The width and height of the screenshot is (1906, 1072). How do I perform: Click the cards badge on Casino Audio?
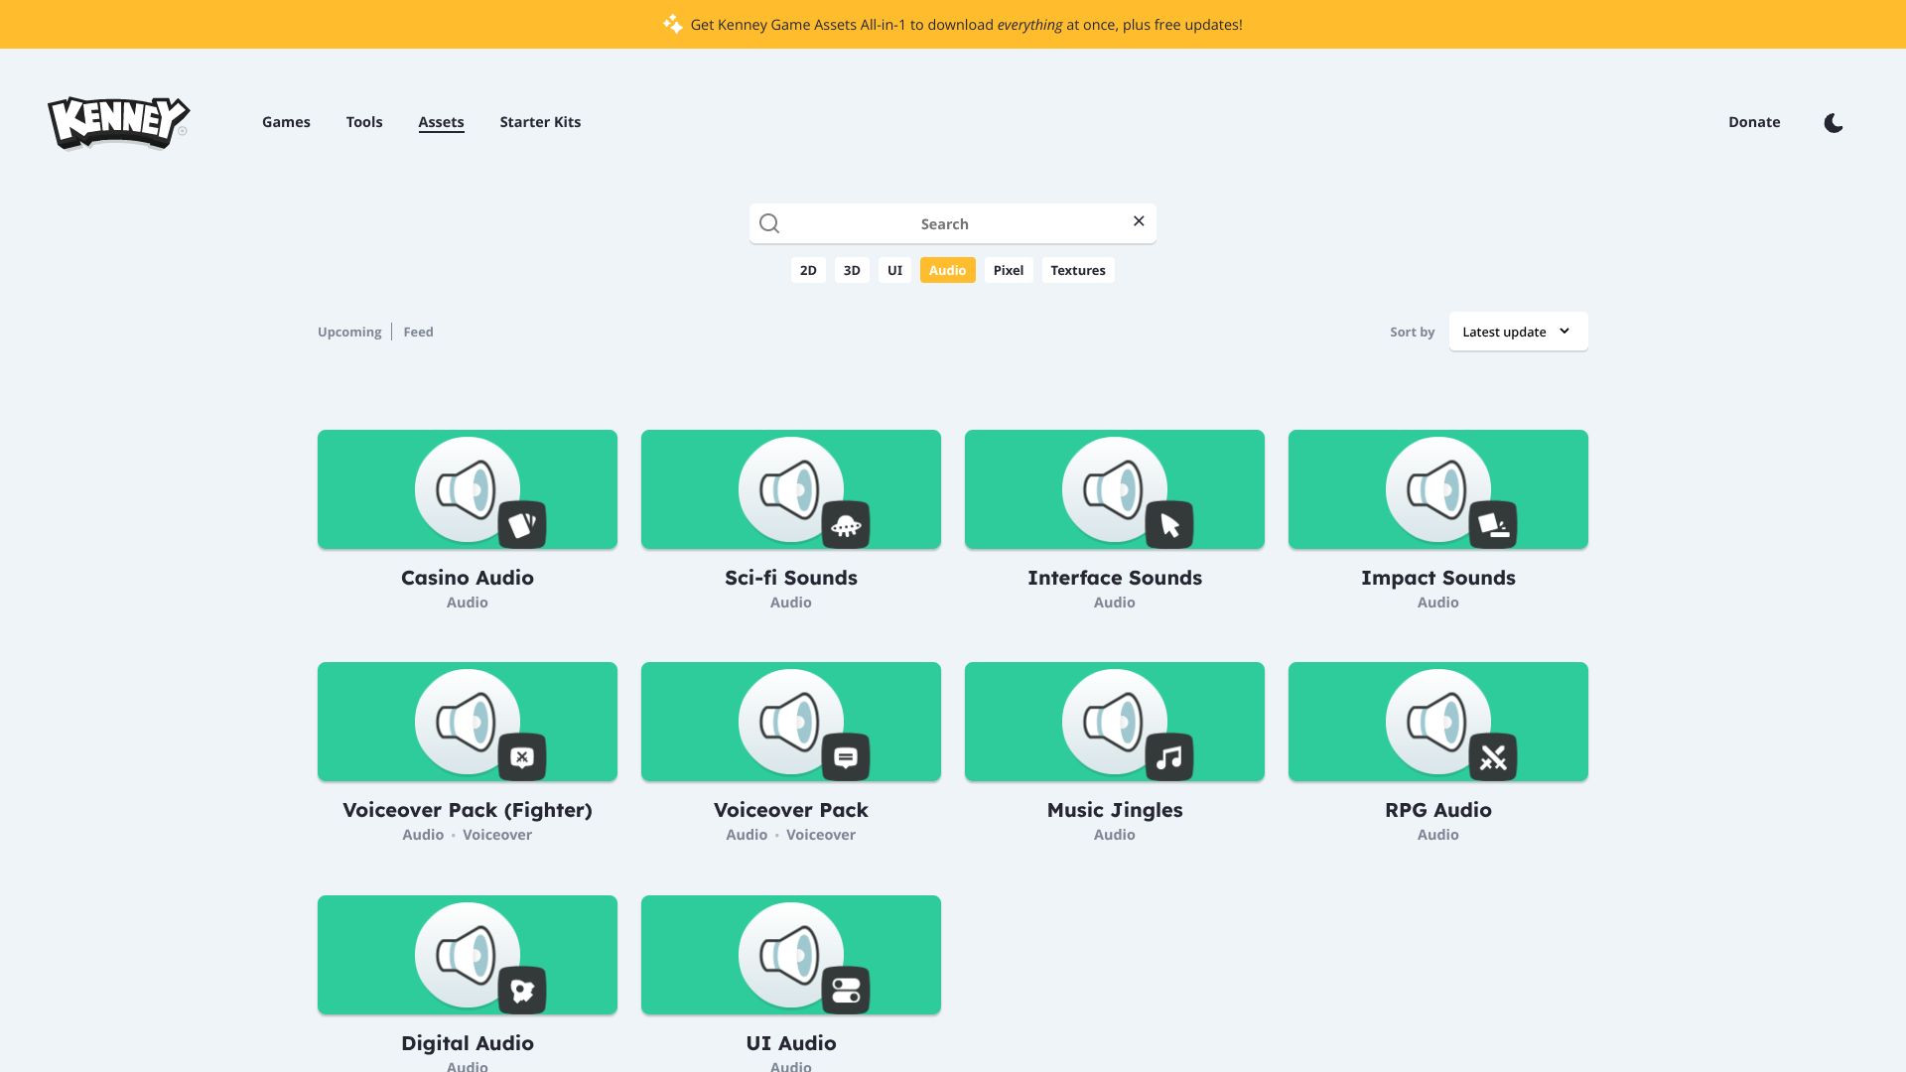point(522,524)
